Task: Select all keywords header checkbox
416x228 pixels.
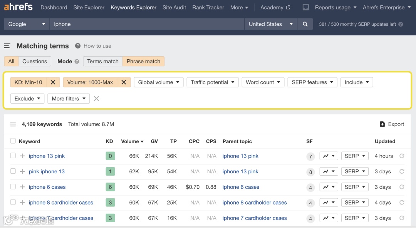Action: pos(13,141)
